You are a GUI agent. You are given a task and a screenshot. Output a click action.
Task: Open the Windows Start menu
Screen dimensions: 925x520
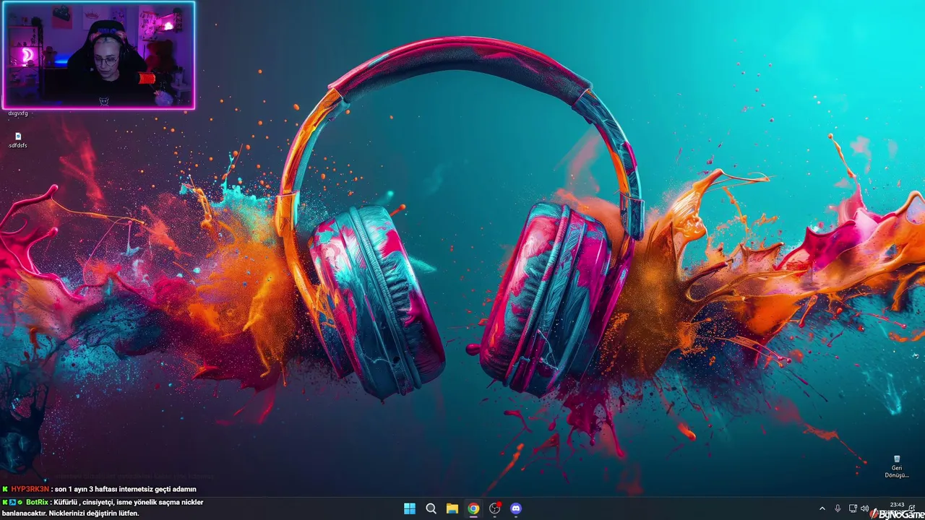pos(410,508)
